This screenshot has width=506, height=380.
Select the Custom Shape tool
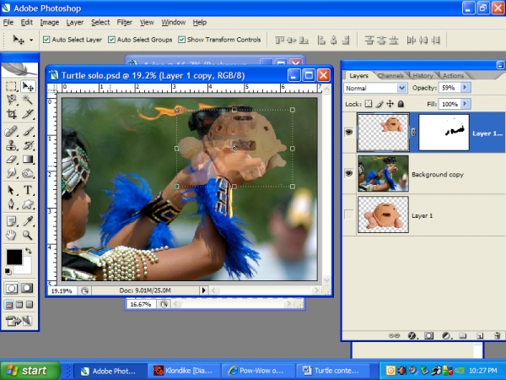tap(28, 204)
